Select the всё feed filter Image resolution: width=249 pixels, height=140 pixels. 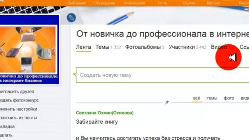pyautogui.click(x=196, y=98)
